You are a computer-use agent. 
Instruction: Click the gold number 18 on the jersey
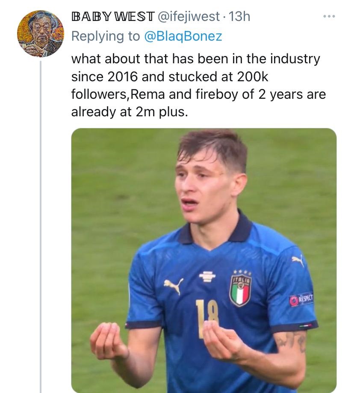(x=207, y=316)
